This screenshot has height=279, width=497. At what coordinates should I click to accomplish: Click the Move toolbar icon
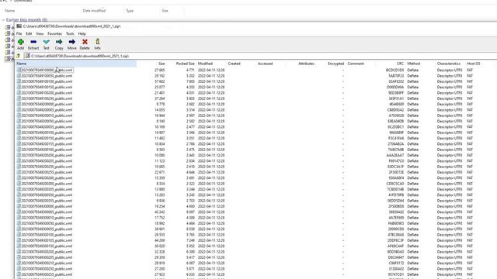(72, 44)
